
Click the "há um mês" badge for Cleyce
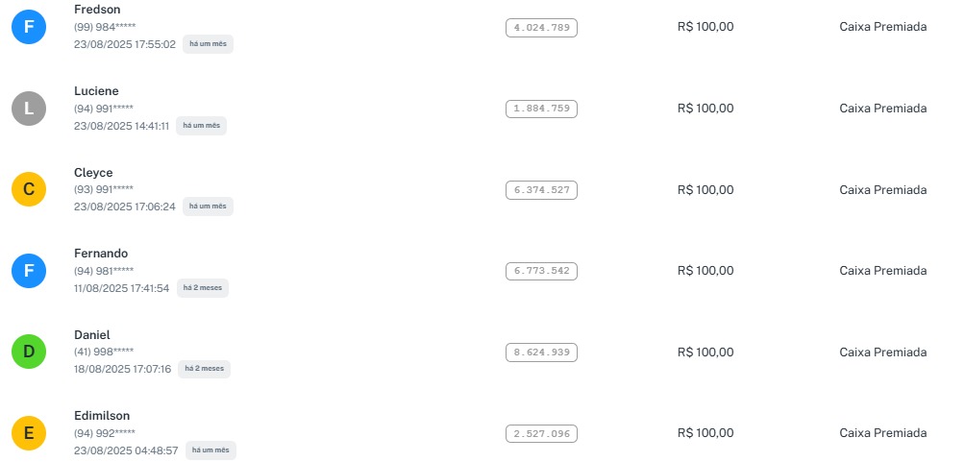(208, 207)
